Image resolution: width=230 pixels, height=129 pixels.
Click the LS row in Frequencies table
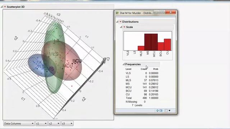pos(142,77)
